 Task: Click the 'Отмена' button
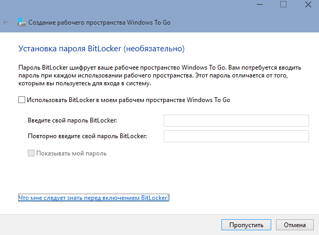click(x=295, y=225)
